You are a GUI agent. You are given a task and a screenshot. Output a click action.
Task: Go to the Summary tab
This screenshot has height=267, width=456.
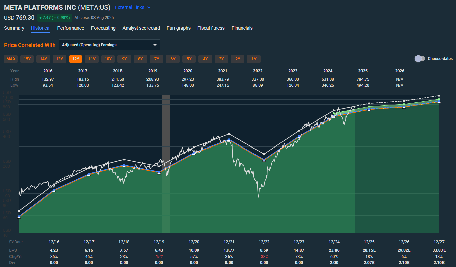pyautogui.click(x=14, y=28)
